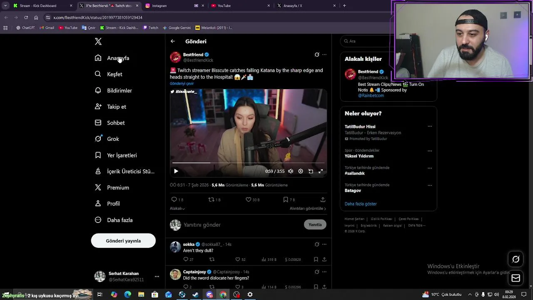Reload the page with refresh icon
This screenshot has width=533, height=300.
(26, 17)
